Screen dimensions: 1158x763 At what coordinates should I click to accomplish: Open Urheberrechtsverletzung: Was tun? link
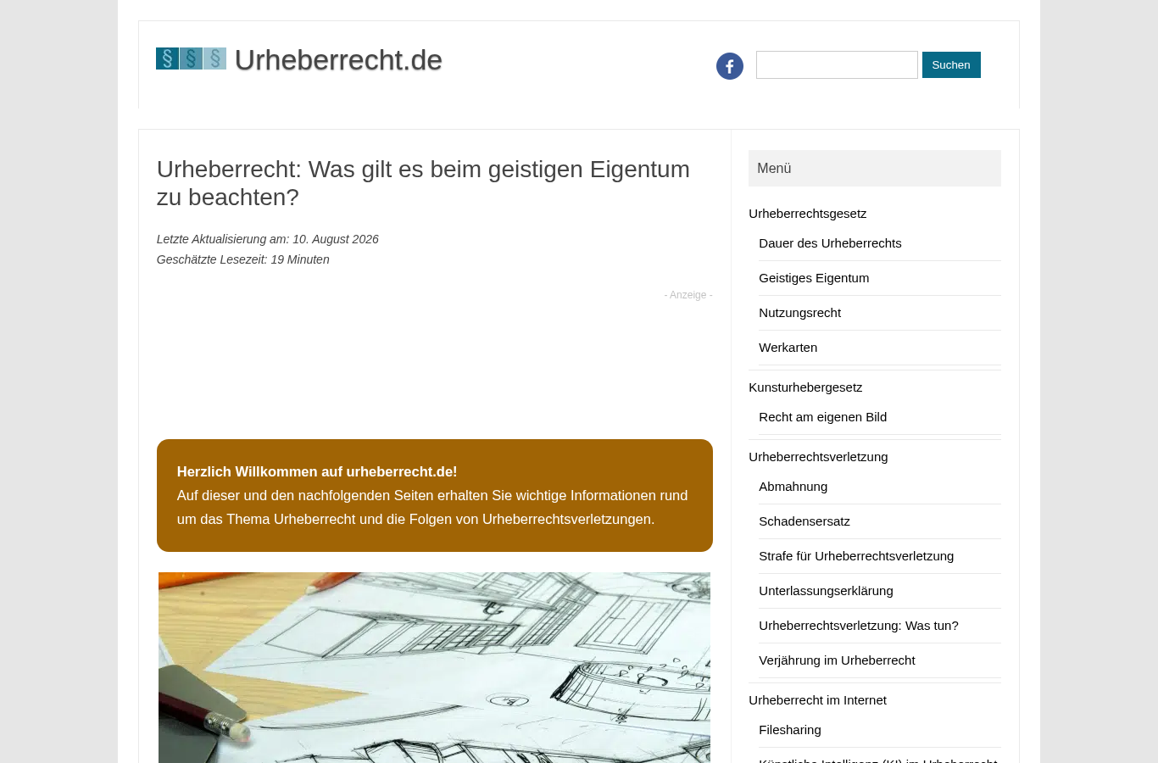[858, 626]
